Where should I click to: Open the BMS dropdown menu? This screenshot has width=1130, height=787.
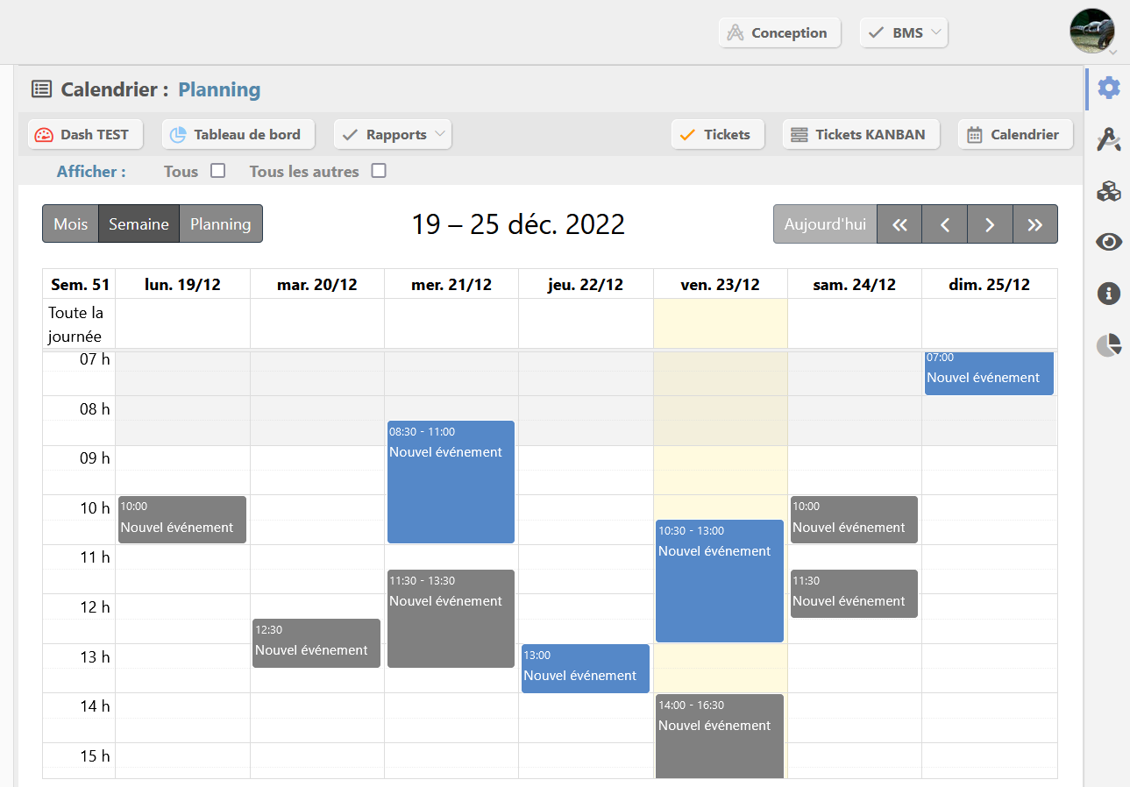904,33
